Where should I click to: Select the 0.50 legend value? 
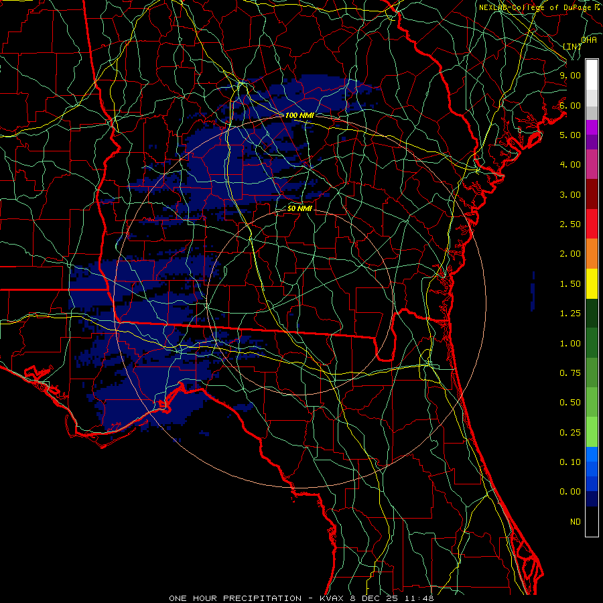click(570, 403)
